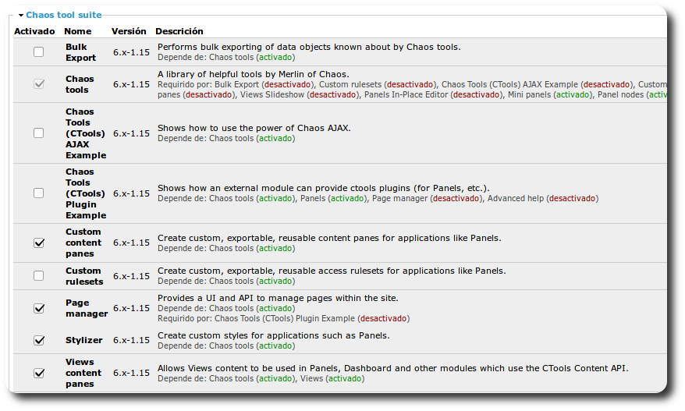Click the Descripción column header
685x411 pixels.
click(179, 31)
